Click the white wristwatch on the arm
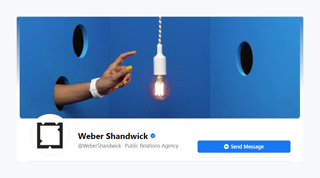Screen dimensions: 320x178 [x=96, y=88]
